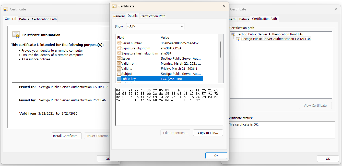Click the Field column header
342x166 pixels.
137,37
